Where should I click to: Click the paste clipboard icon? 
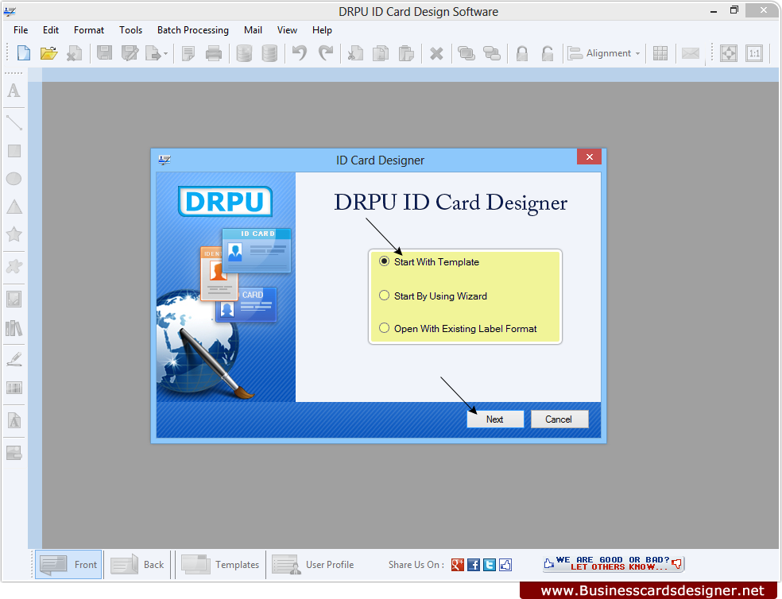pos(406,53)
